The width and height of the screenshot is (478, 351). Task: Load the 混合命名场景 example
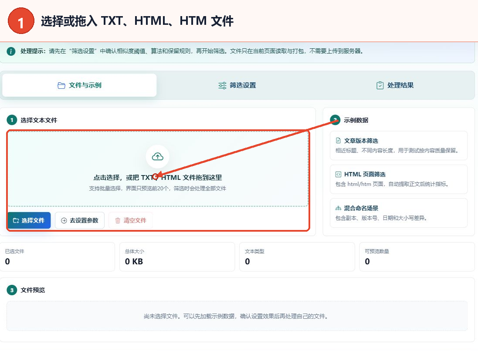(x=398, y=213)
